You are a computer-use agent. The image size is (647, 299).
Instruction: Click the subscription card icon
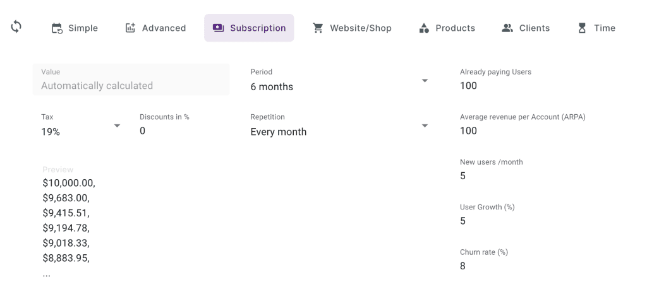coord(219,28)
